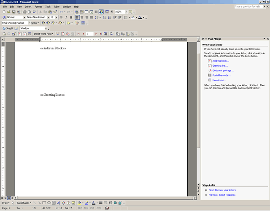Open the 100% zoom dropdown
Viewport: 270px width, 211px height.
click(126, 12)
